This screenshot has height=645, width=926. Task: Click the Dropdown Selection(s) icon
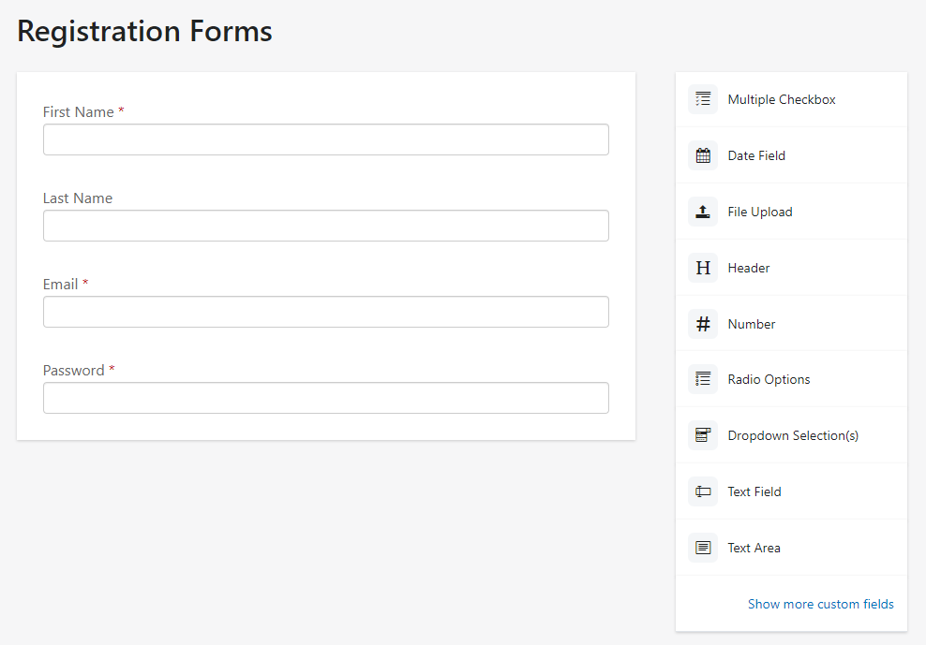(703, 435)
